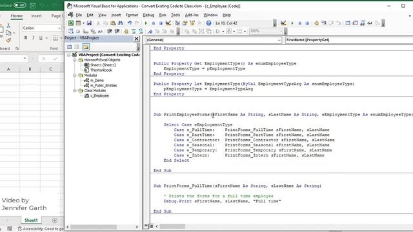Screen dimensions: 413x232
Task: Switch to Full Module View at code window bottom
Action: pos(151,226)
